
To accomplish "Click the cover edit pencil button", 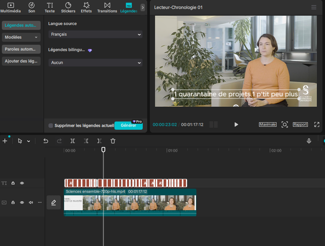I will [54, 202].
